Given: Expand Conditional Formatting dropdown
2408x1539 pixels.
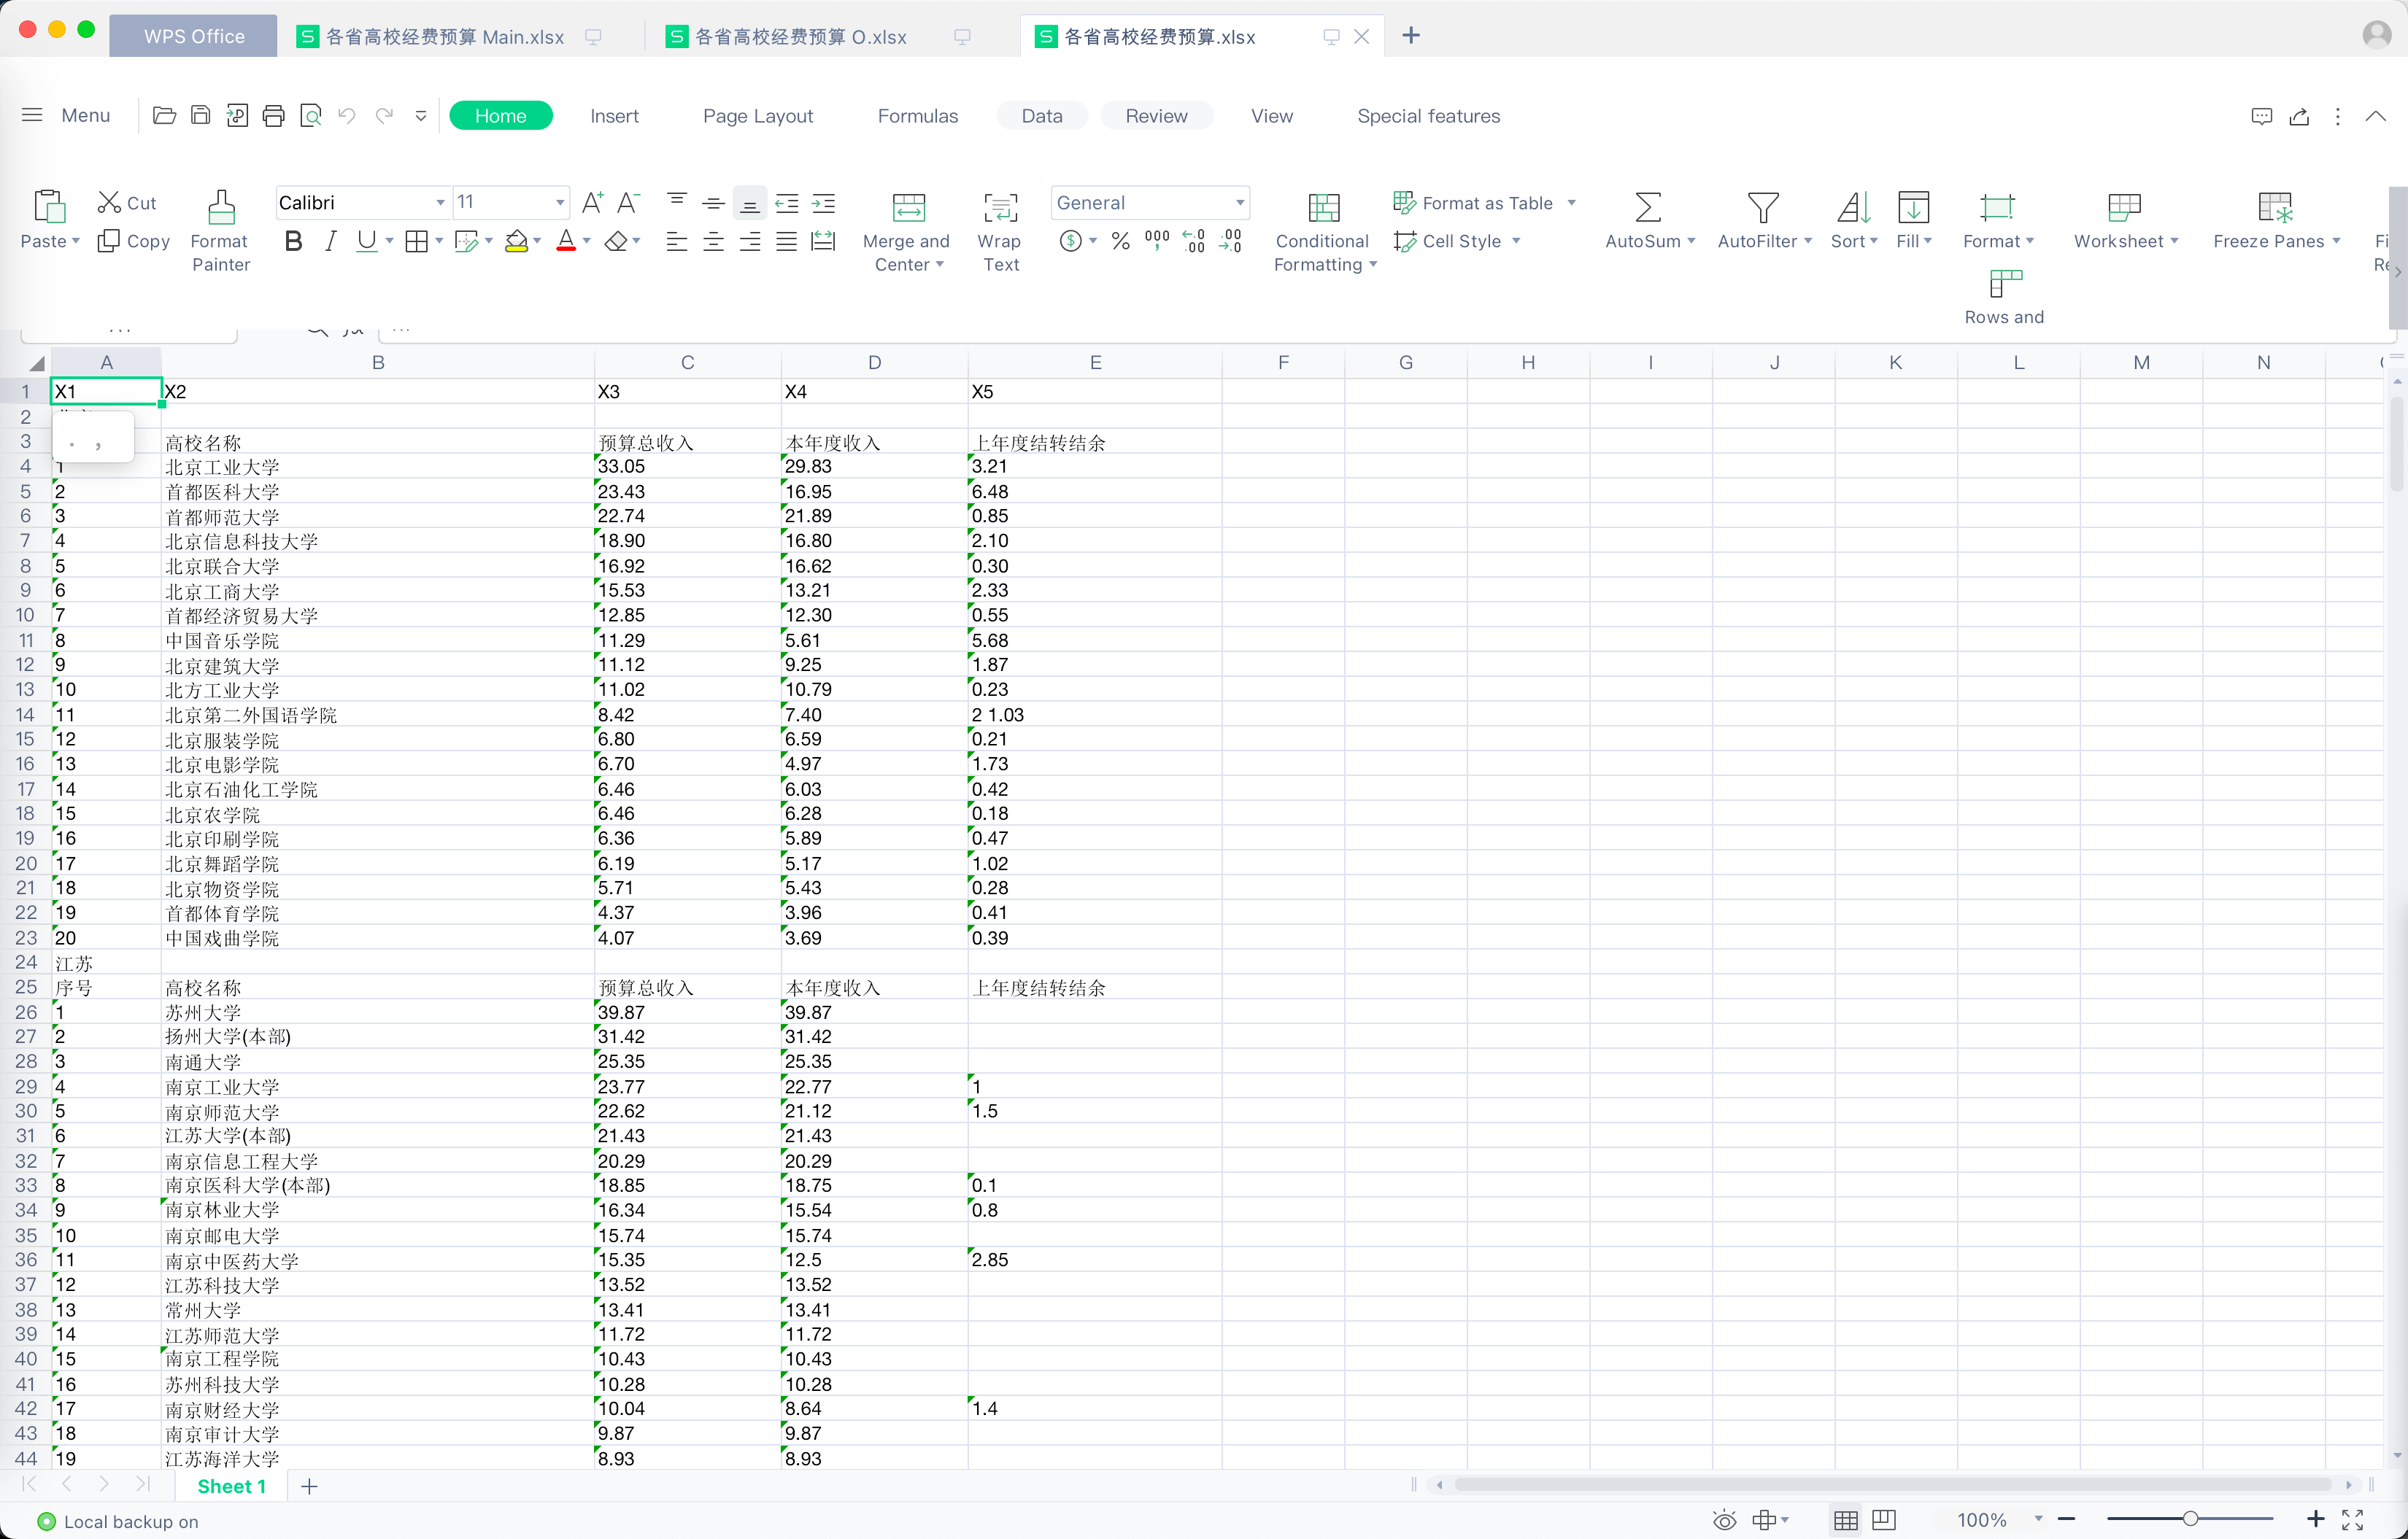Looking at the screenshot, I should click(1373, 265).
